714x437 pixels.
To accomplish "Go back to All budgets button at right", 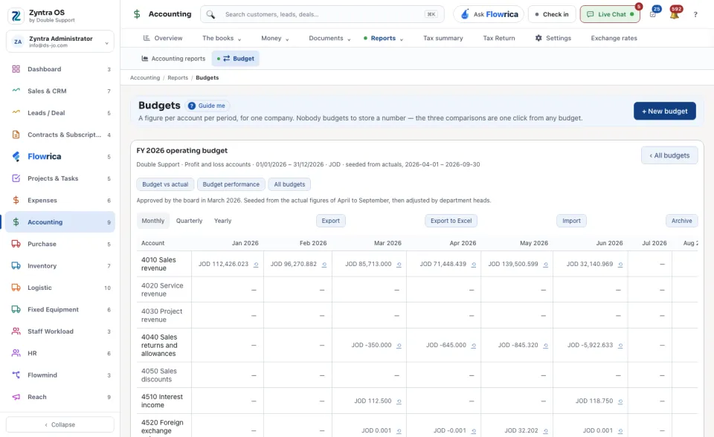I will click(x=669, y=155).
